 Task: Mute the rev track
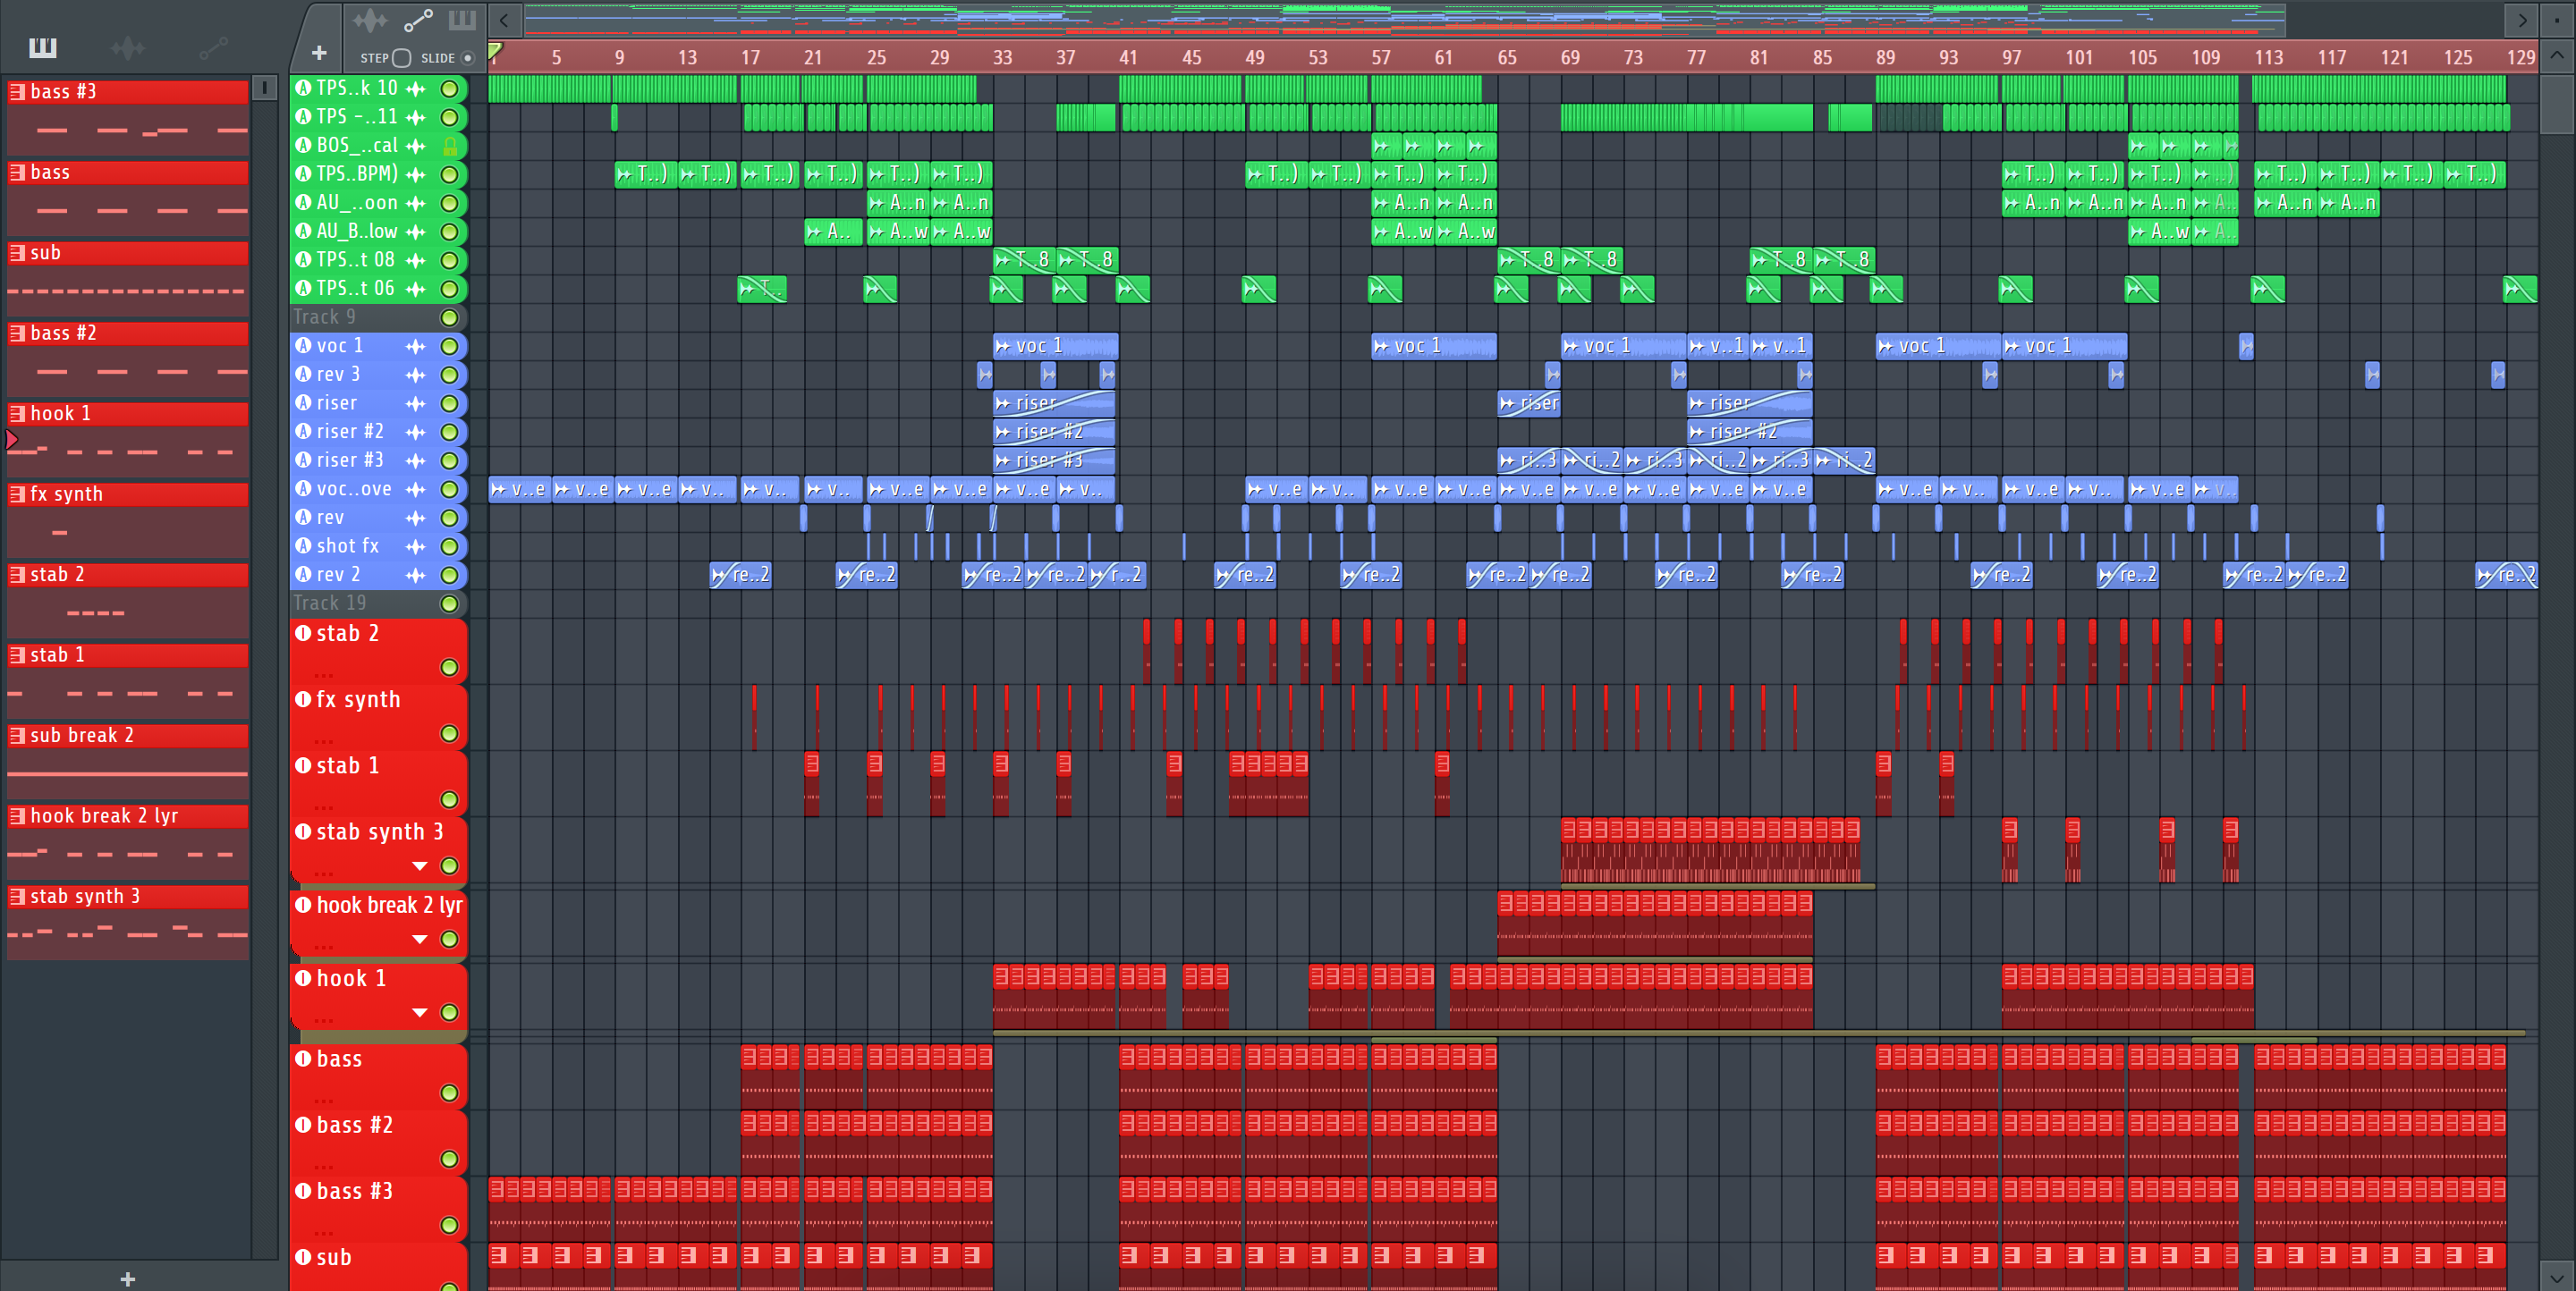(x=450, y=518)
